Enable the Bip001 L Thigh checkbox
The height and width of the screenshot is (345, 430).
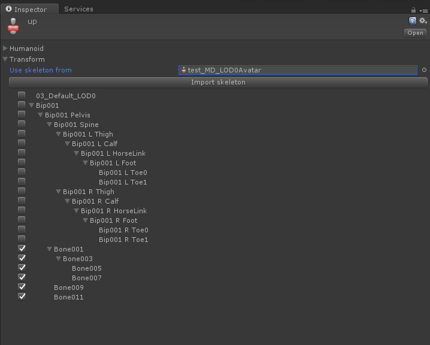(x=22, y=134)
